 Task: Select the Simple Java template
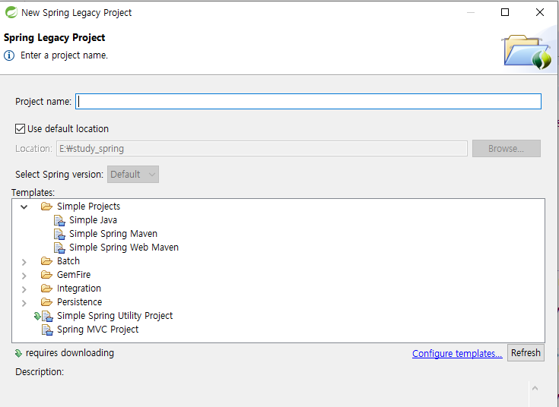[93, 220]
